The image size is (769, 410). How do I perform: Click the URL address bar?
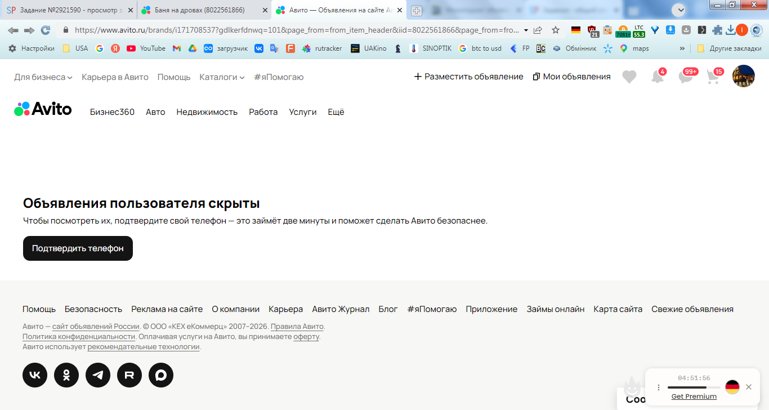click(x=297, y=30)
